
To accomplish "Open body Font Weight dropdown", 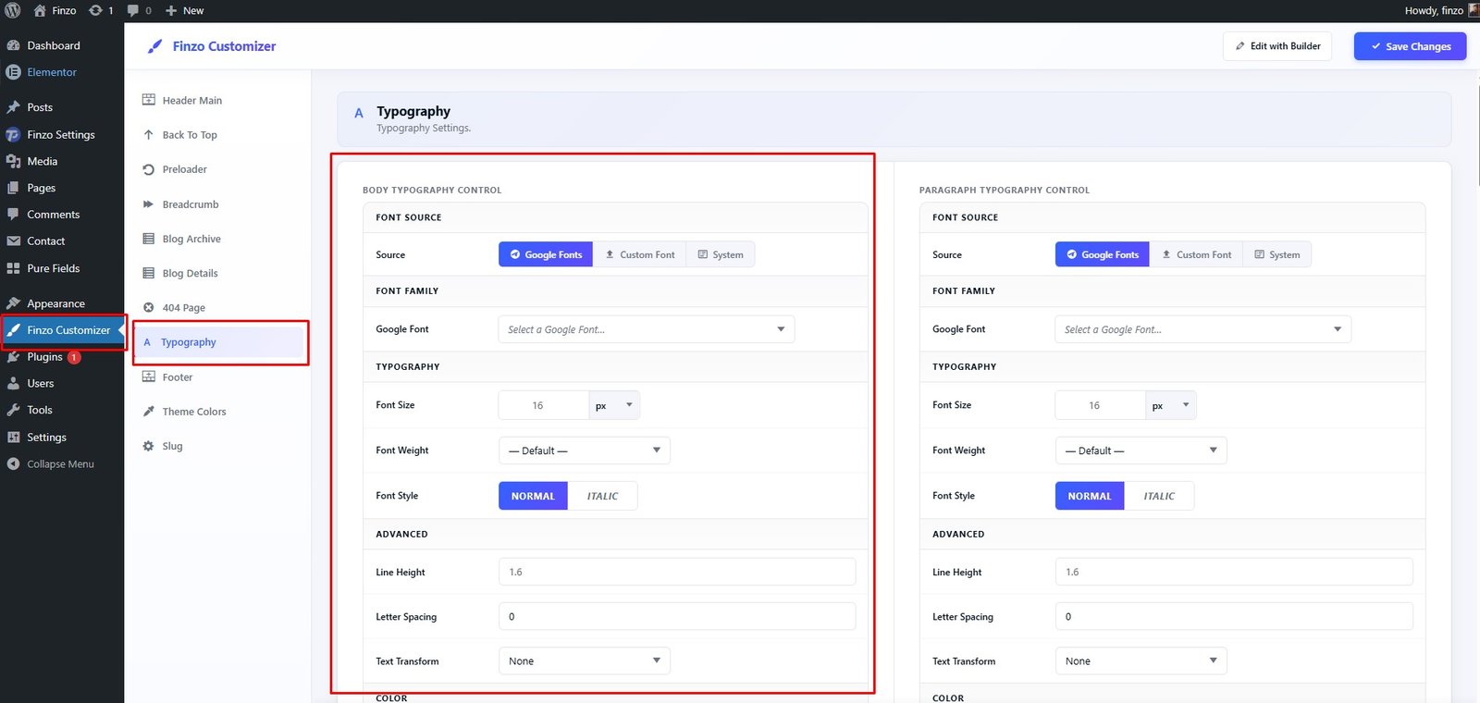I will pos(585,450).
